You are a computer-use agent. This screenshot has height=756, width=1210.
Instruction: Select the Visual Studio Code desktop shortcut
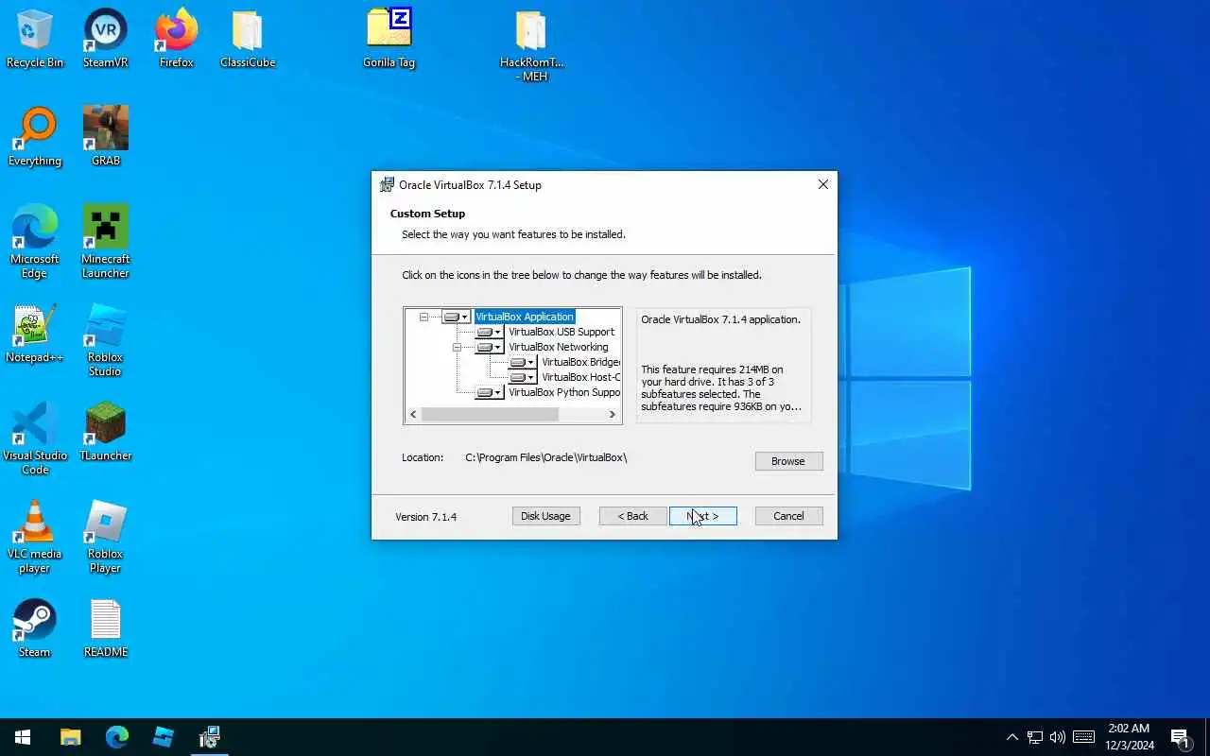coord(35,438)
